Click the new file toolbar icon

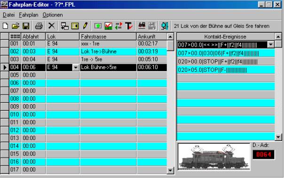pyautogui.click(x=6, y=26)
